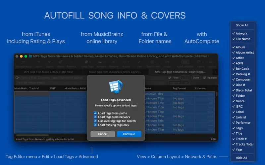
Task: Toggle the Discs Total column menu item
Action: coord(243,90)
